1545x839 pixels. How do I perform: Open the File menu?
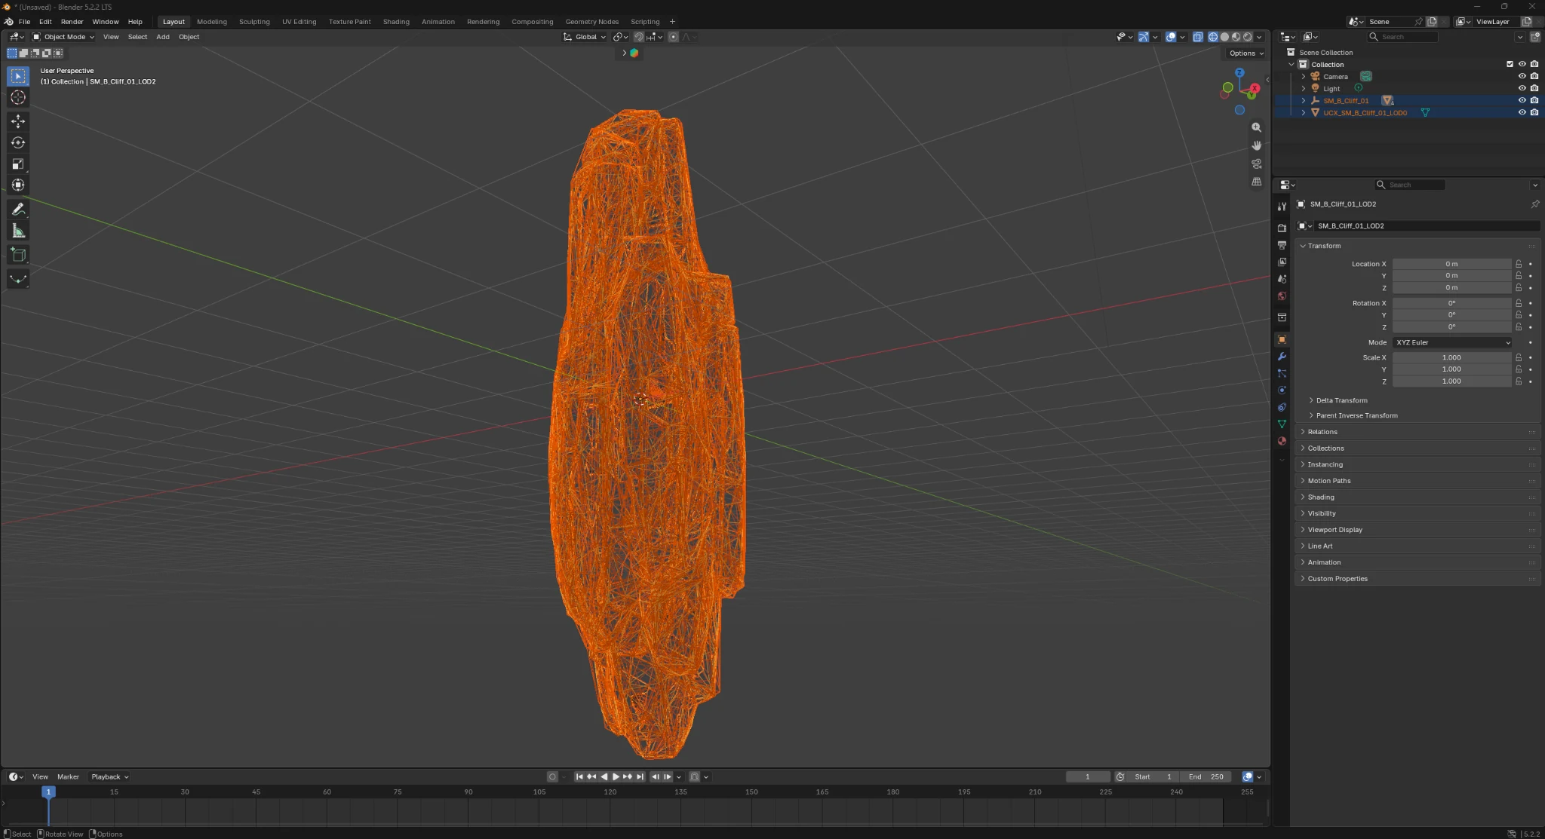[24, 22]
